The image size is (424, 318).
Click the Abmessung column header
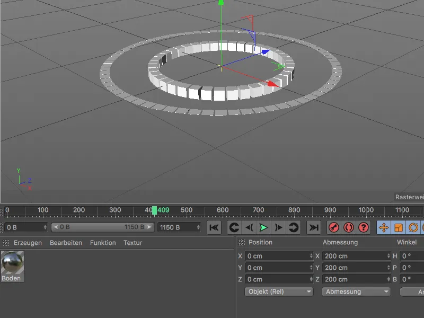(340, 242)
